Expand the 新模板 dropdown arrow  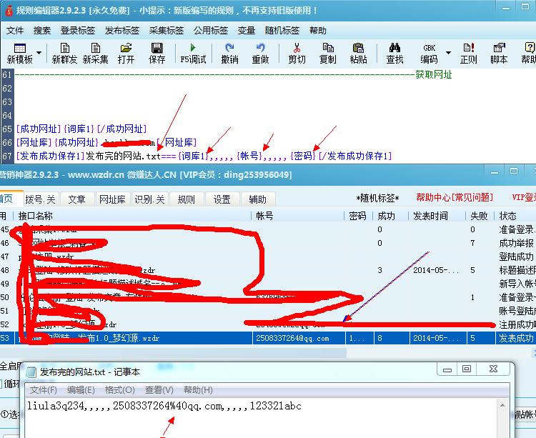39,53
